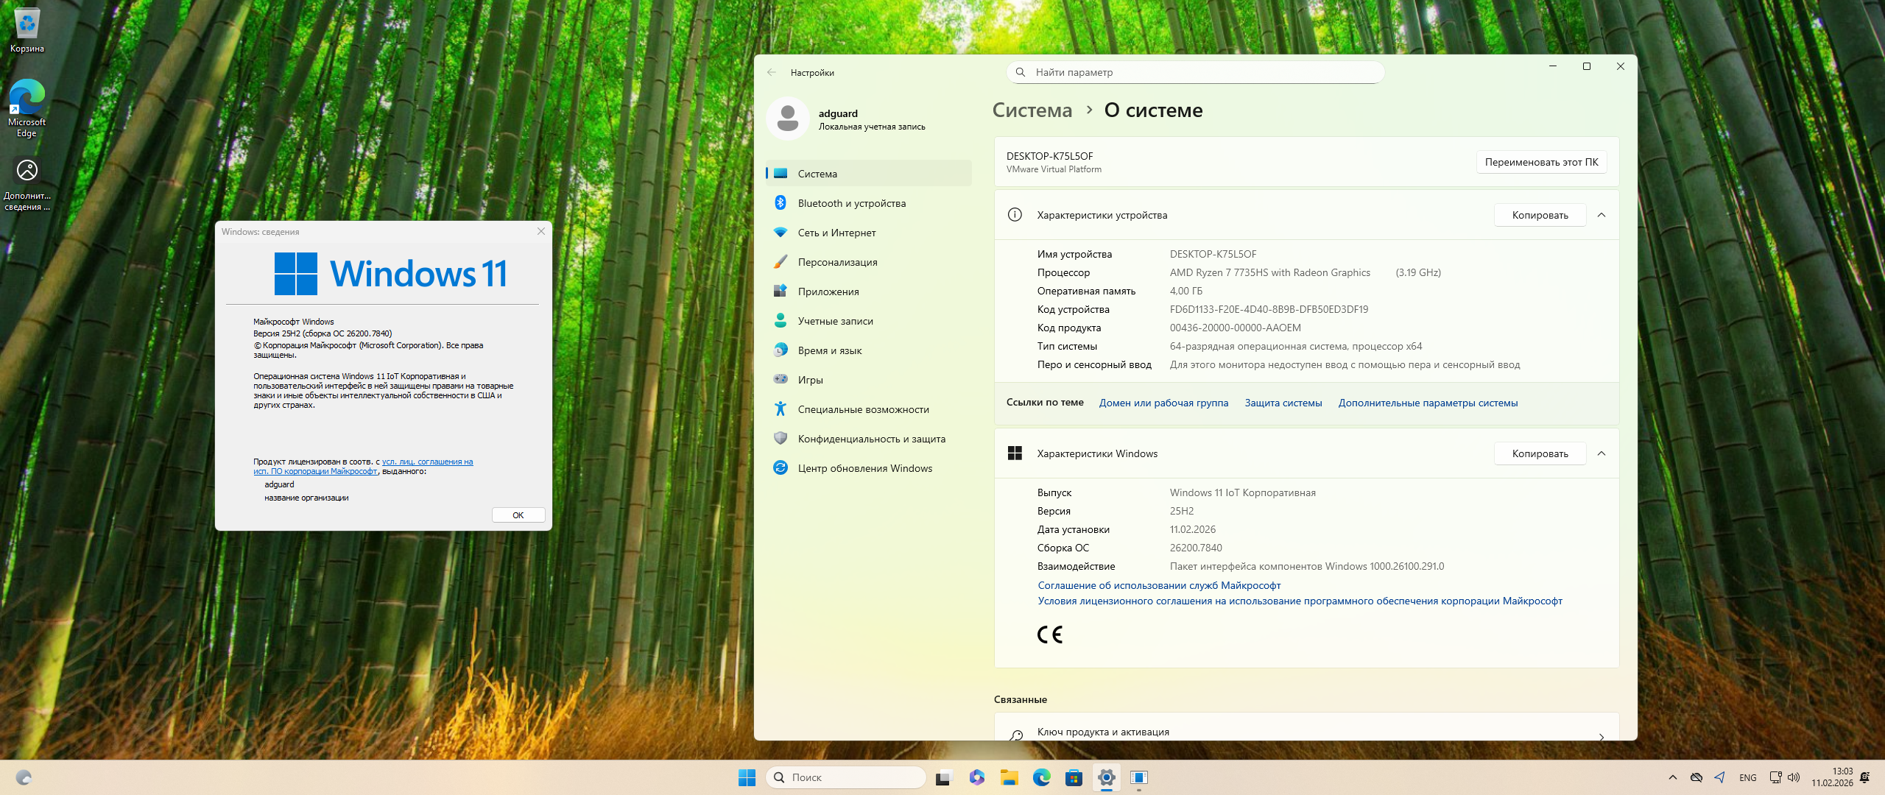The image size is (1885, 795).
Task: Open Сеть и Интернет settings
Action: point(836,233)
